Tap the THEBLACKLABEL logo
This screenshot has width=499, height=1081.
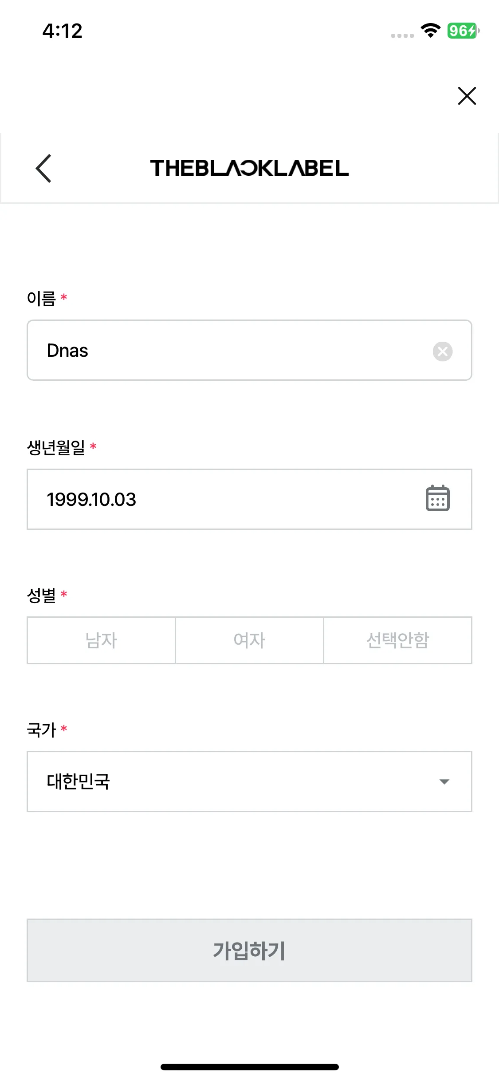pos(249,168)
